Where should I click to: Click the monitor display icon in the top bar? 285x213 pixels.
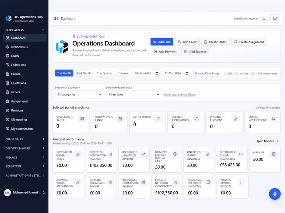[x=275, y=18]
